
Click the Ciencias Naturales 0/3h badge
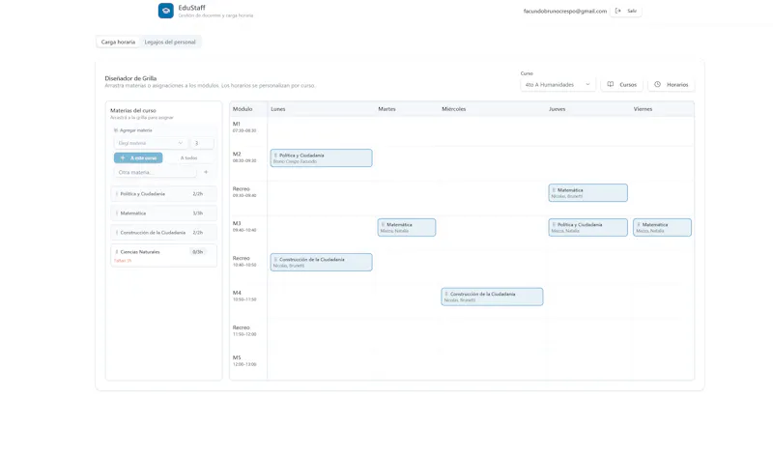[x=198, y=252]
